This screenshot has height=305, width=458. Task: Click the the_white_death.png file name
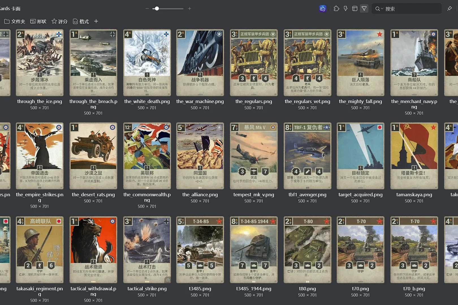(x=147, y=101)
